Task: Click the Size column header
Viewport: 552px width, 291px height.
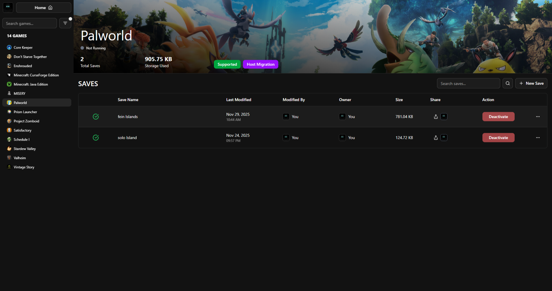Action: [x=399, y=100]
